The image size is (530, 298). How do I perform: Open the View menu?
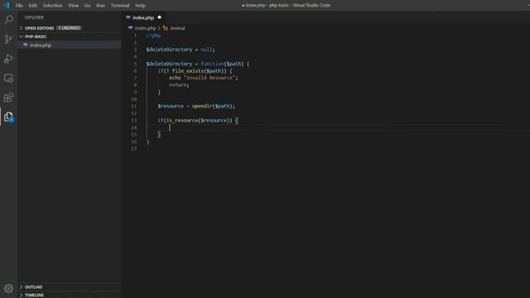pos(74,6)
